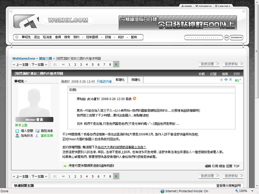Open 個人空間 personal space house icon
The width and height of the screenshot is (259, 194).
(x=17, y=131)
